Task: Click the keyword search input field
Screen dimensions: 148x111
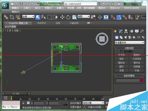Action: [81, 4]
